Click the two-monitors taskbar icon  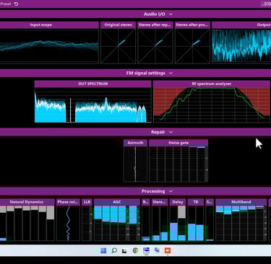(x=157, y=250)
